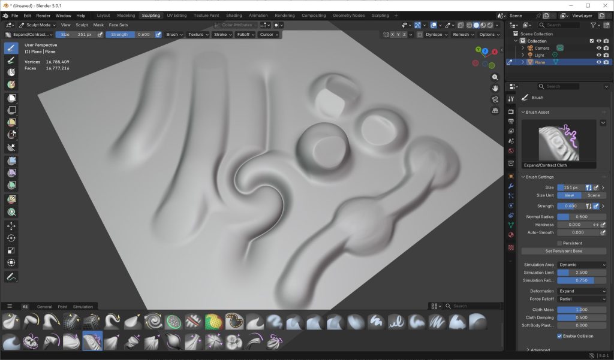614x360 pixels.
Task: Set Size Unit to Scene
Action: (x=593, y=195)
